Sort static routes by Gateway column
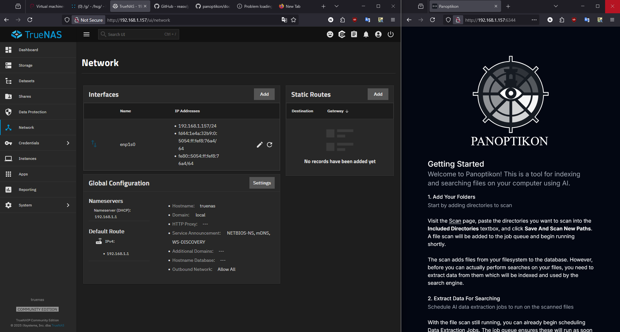Viewport: 620px width, 332px height. [x=338, y=111]
